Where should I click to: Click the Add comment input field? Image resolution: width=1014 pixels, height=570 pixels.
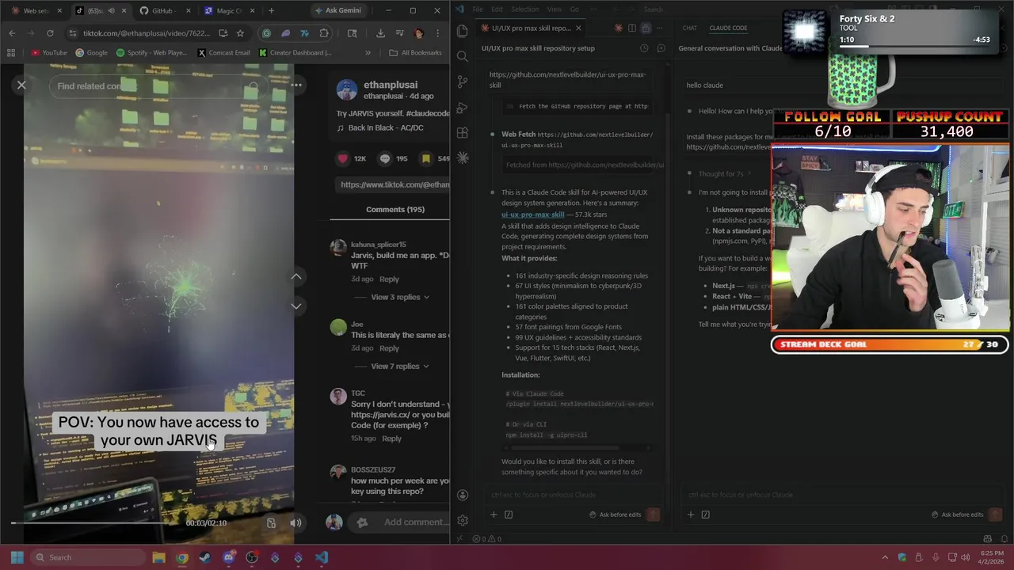coord(416,522)
